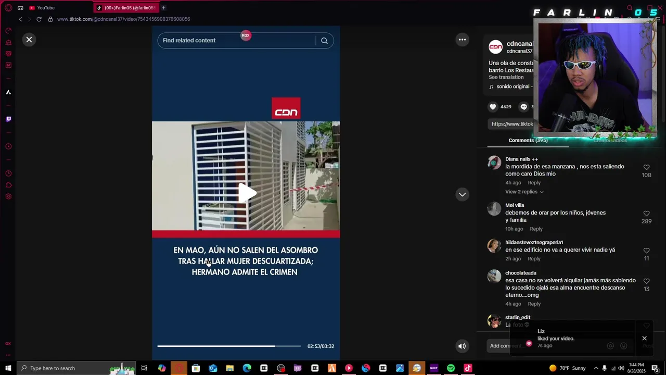Image resolution: width=666 pixels, height=375 pixels.
Task: Reply to hildaestevez1negraperla1's comment
Action: coord(534,259)
